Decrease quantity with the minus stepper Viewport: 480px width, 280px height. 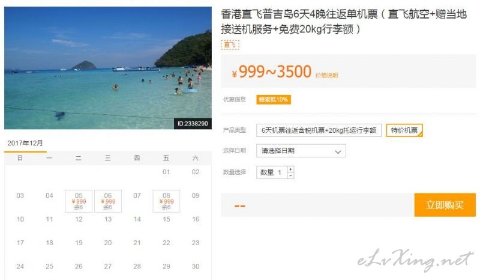(290, 175)
